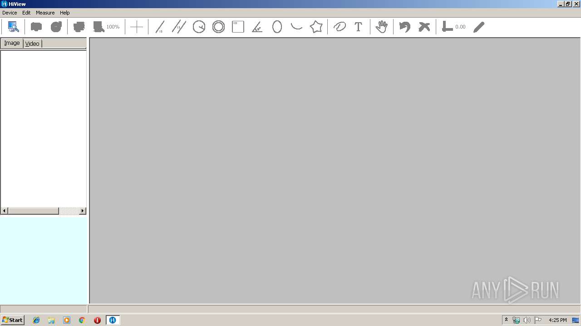Click the round camera record icon

click(56, 27)
